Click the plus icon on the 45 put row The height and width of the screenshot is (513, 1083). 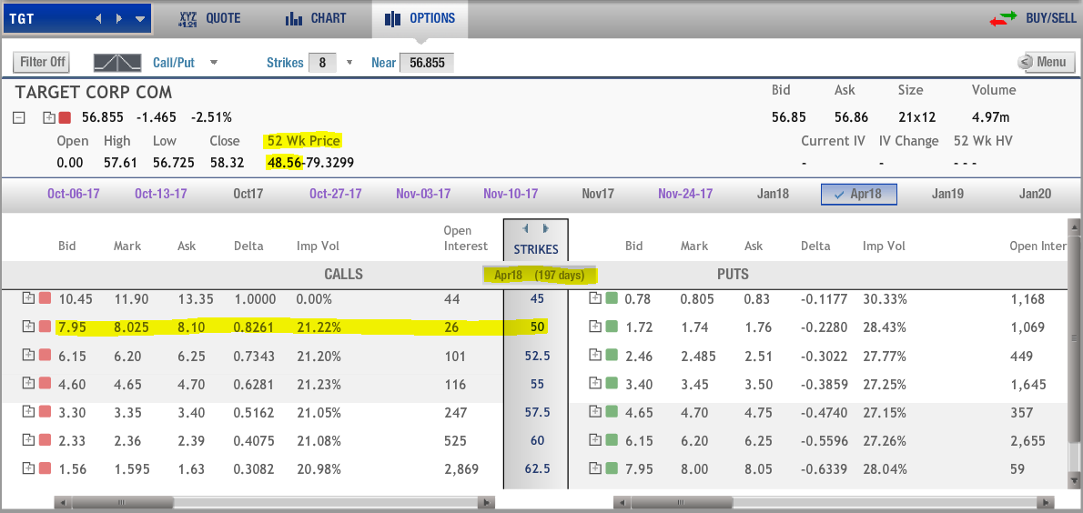[594, 298]
